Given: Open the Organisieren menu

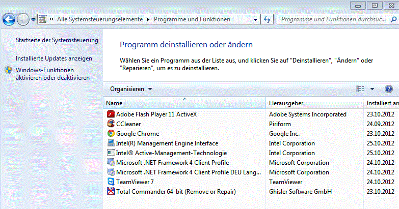Looking at the screenshot, I should point(131,89).
